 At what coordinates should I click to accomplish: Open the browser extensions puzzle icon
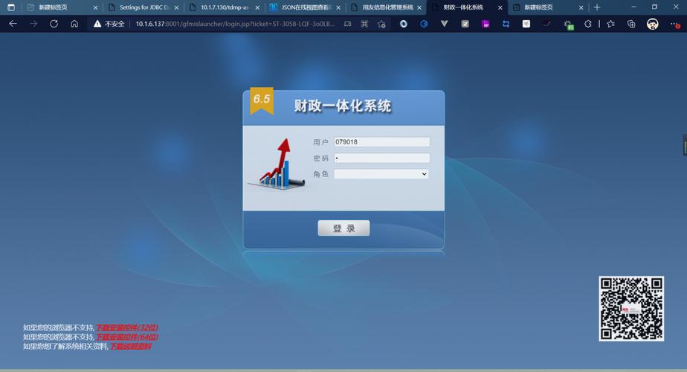coord(588,24)
